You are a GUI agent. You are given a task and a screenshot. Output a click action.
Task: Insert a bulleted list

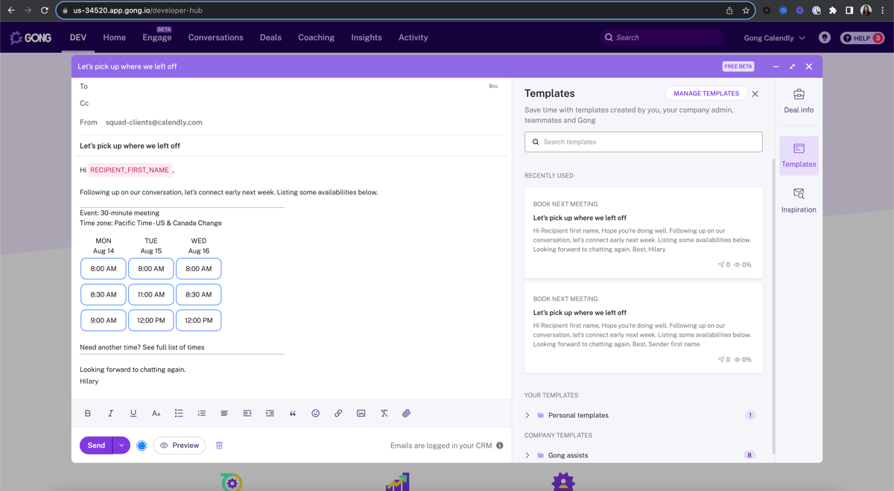pos(179,414)
